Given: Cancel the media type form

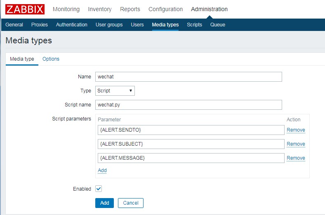Looking at the screenshot, I should pyautogui.click(x=131, y=203).
